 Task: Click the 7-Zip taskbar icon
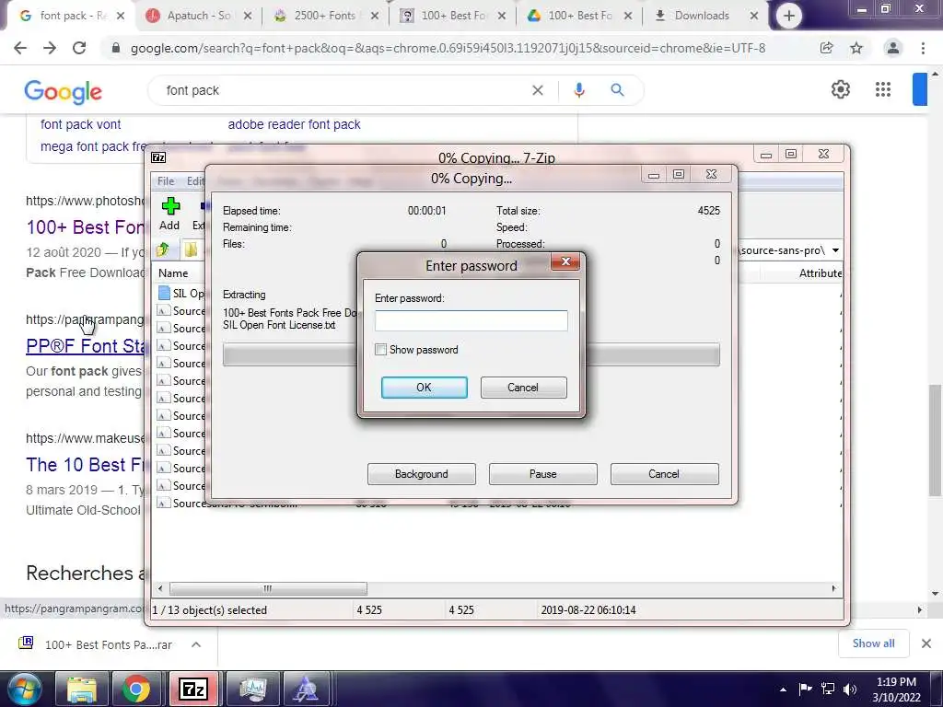click(x=193, y=689)
